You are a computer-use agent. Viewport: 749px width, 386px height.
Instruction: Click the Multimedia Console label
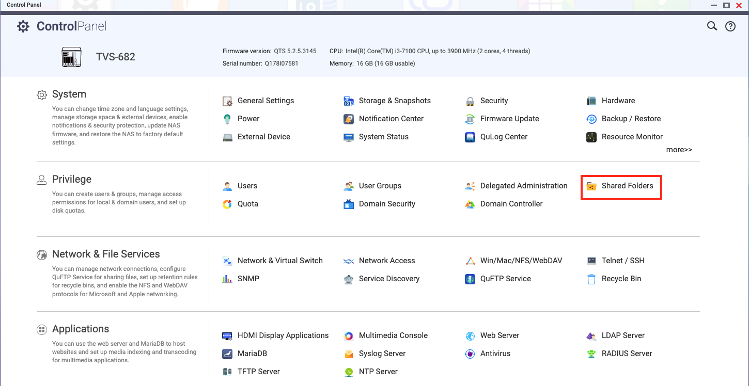click(x=393, y=335)
